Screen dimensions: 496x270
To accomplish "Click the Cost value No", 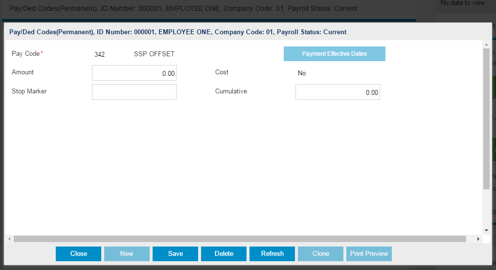I will click(302, 73).
